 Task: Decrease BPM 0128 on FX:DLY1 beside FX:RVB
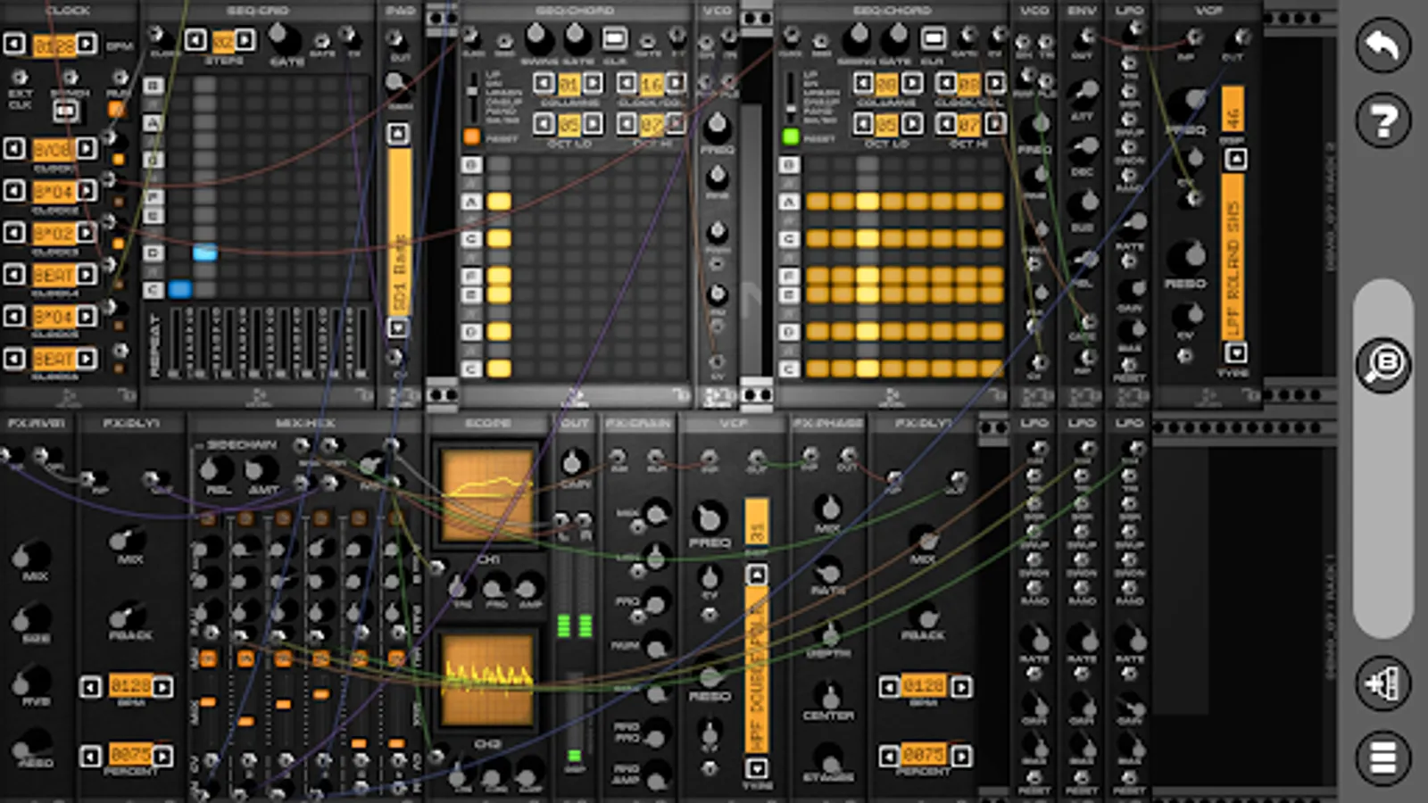[x=90, y=687]
